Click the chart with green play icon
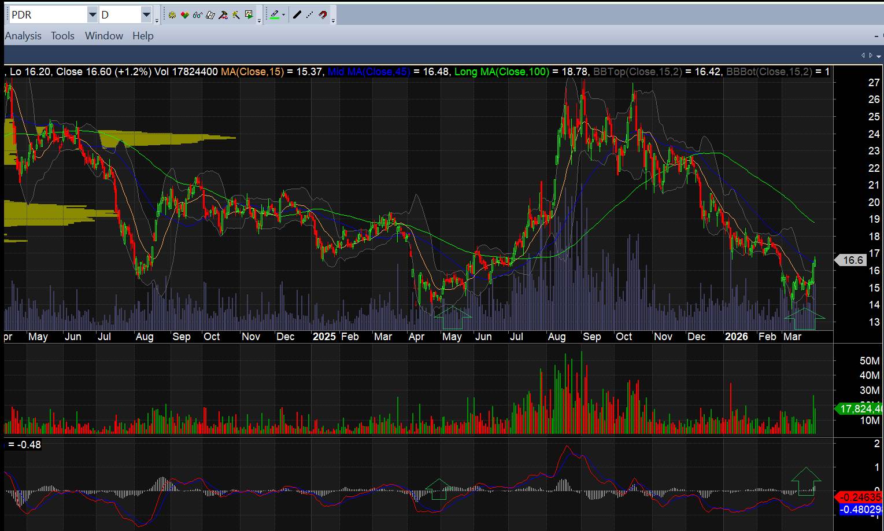The image size is (884, 531). (249, 15)
